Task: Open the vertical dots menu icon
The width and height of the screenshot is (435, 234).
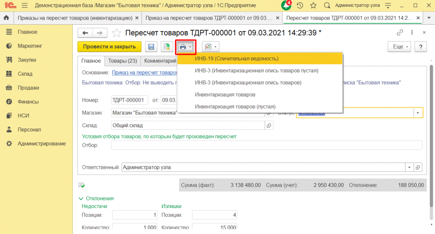Action: point(412,32)
